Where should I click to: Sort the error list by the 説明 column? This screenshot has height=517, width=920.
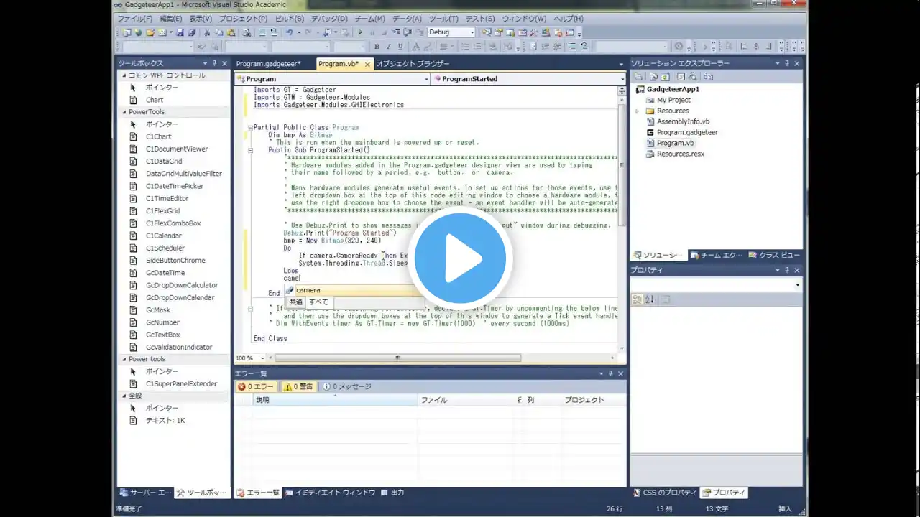pyautogui.click(x=336, y=400)
